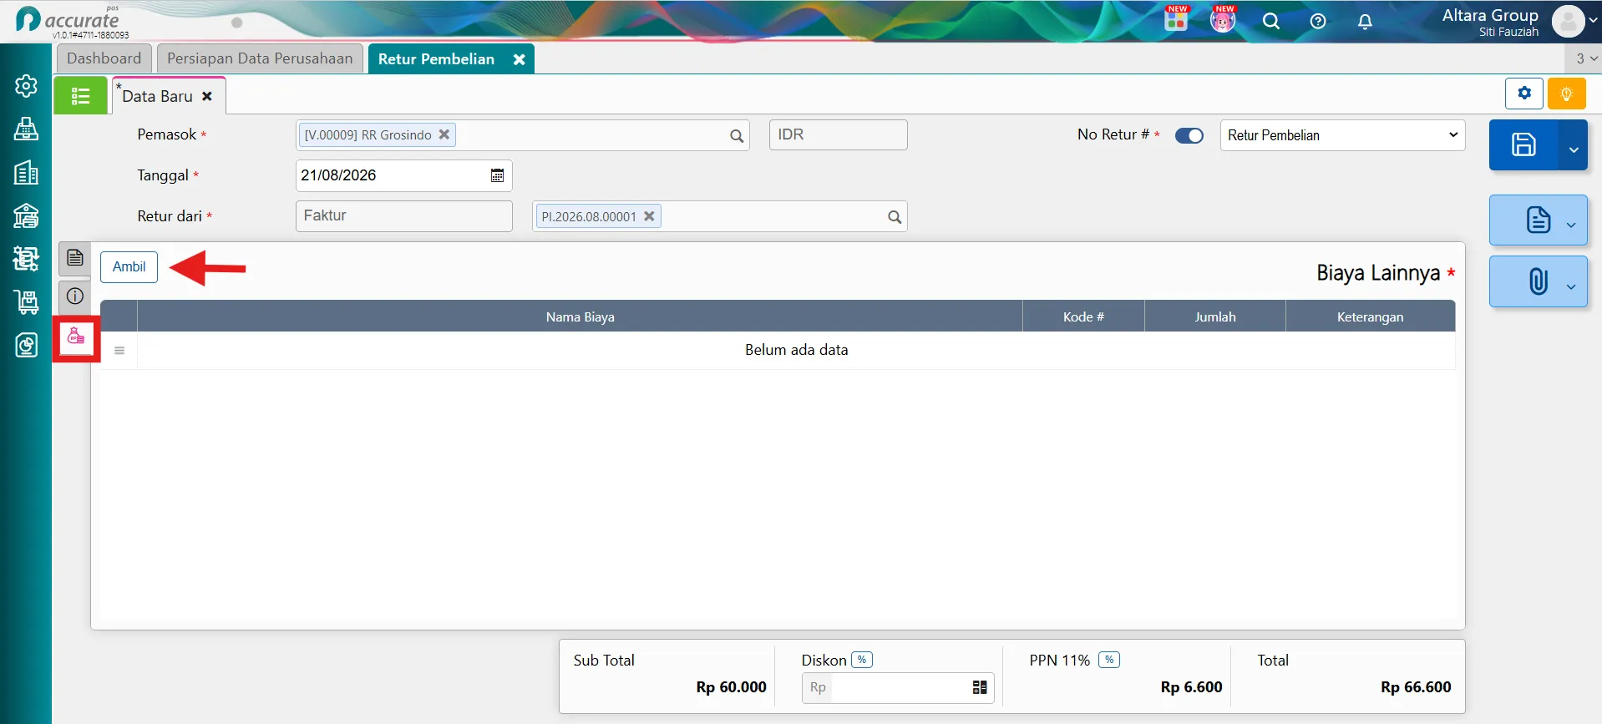Open the warehouse forklift module in sidebar
This screenshot has height=724, width=1602.
coord(26,259)
